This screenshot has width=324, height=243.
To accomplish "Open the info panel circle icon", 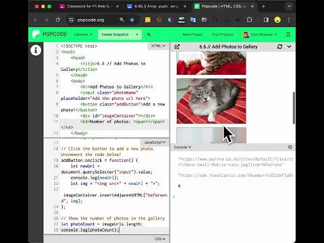I will tap(36, 50).
